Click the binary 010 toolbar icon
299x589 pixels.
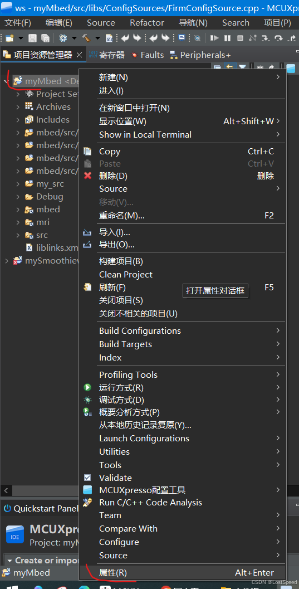pos(110,38)
